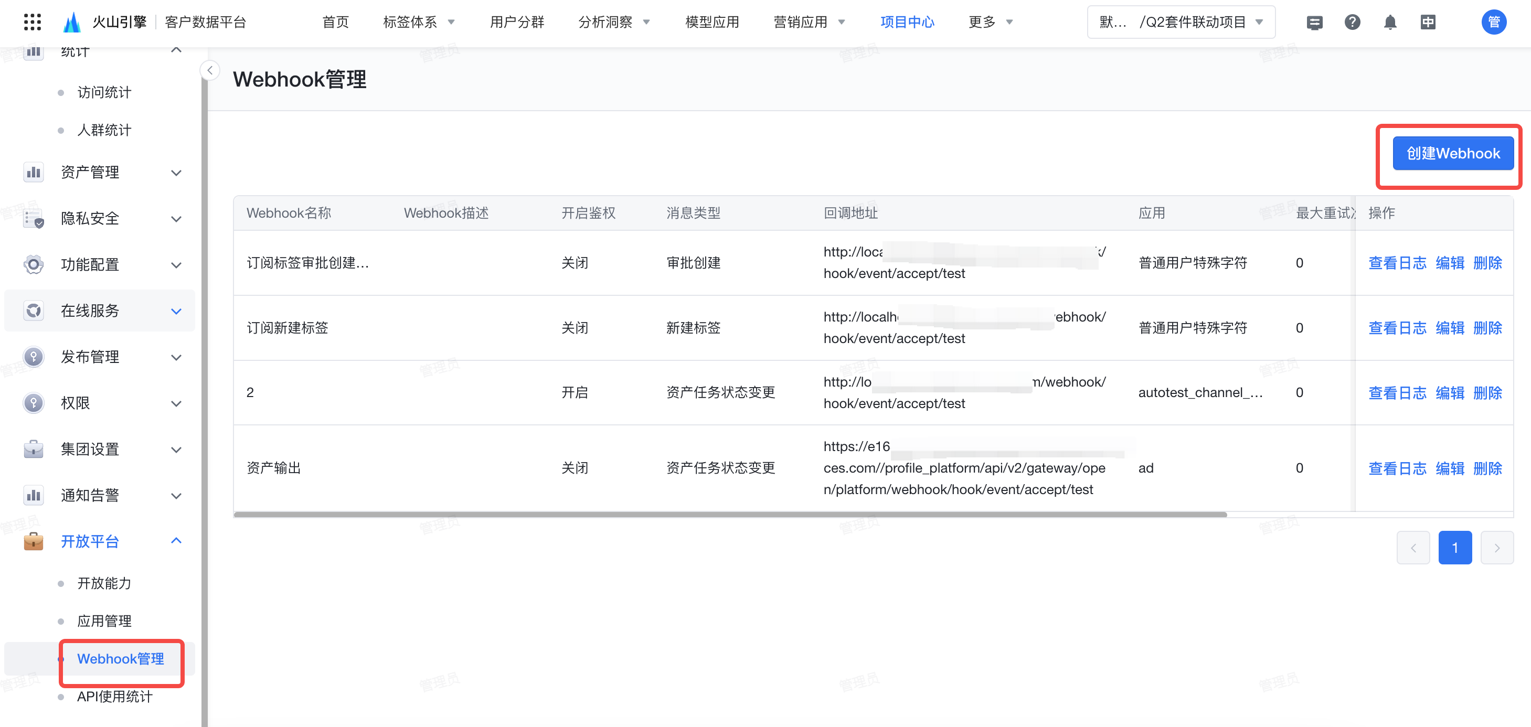Collapse the 开放平台 section chevron
The width and height of the screenshot is (1531, 727).
(176, 540)
